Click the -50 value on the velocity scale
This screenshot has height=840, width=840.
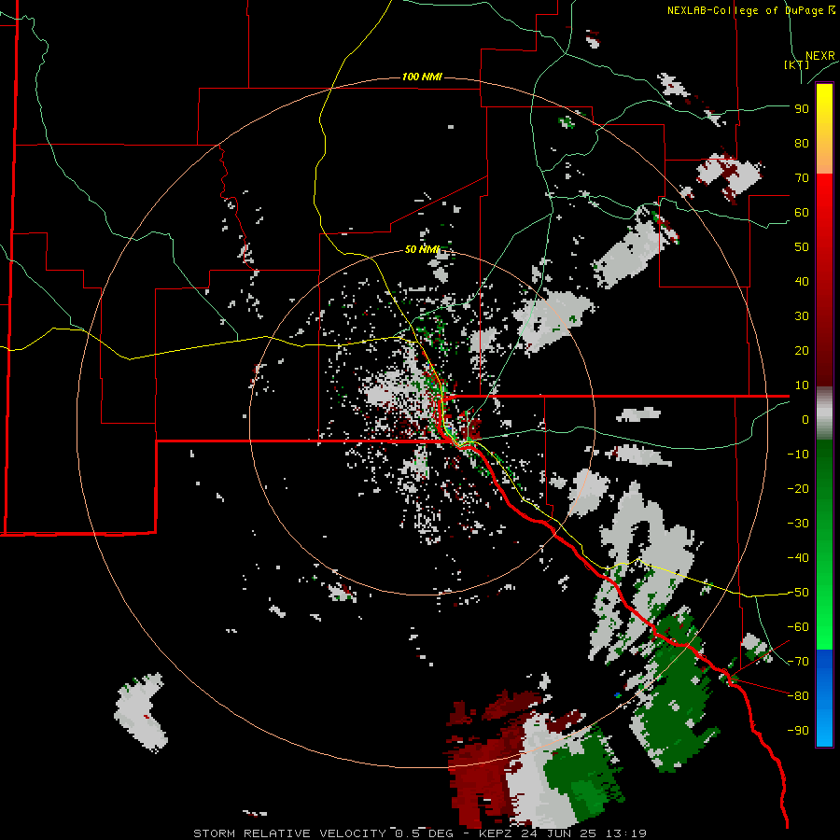click(x=798, y=593)
